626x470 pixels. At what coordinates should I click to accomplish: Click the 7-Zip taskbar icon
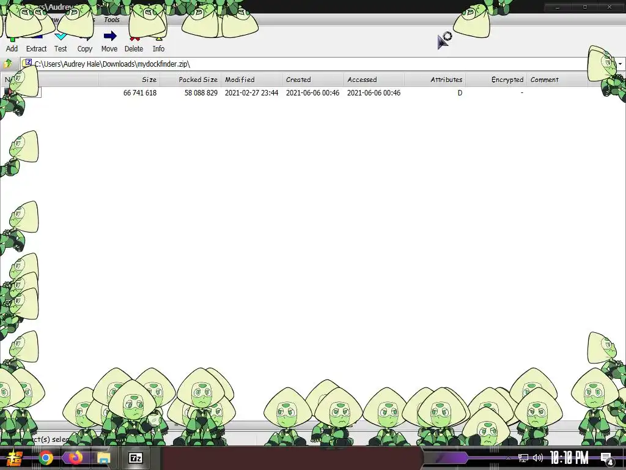(136, 458)
